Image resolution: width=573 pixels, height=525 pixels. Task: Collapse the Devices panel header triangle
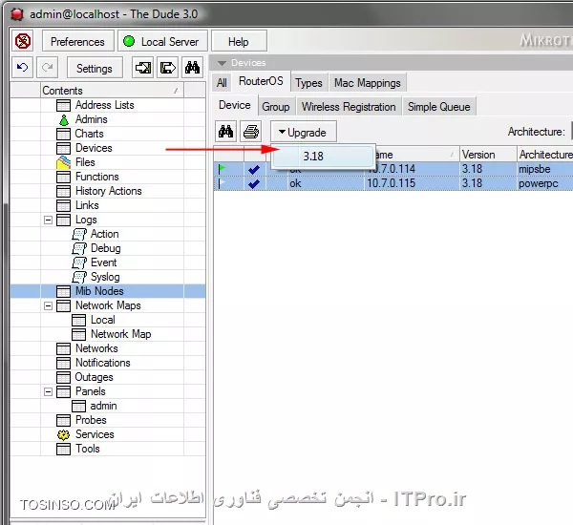222,63
